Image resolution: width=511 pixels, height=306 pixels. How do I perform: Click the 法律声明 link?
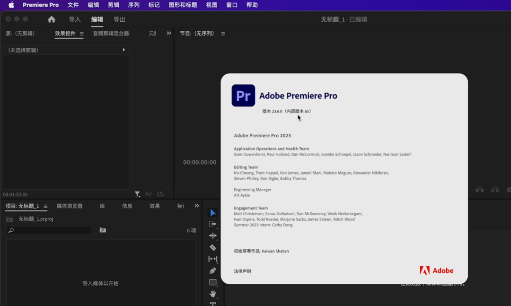pos(242,271)
